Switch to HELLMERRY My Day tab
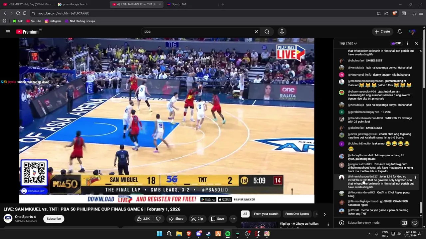 pyautogui.click(x=27, y=4)
